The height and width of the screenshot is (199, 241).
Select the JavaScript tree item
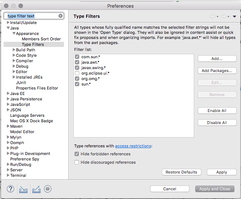coord(20,104)
